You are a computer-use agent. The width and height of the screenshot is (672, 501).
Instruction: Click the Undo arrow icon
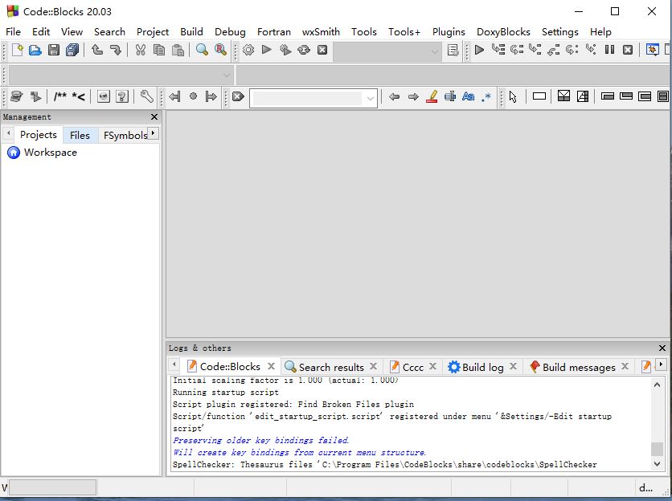tap(97, 50)
